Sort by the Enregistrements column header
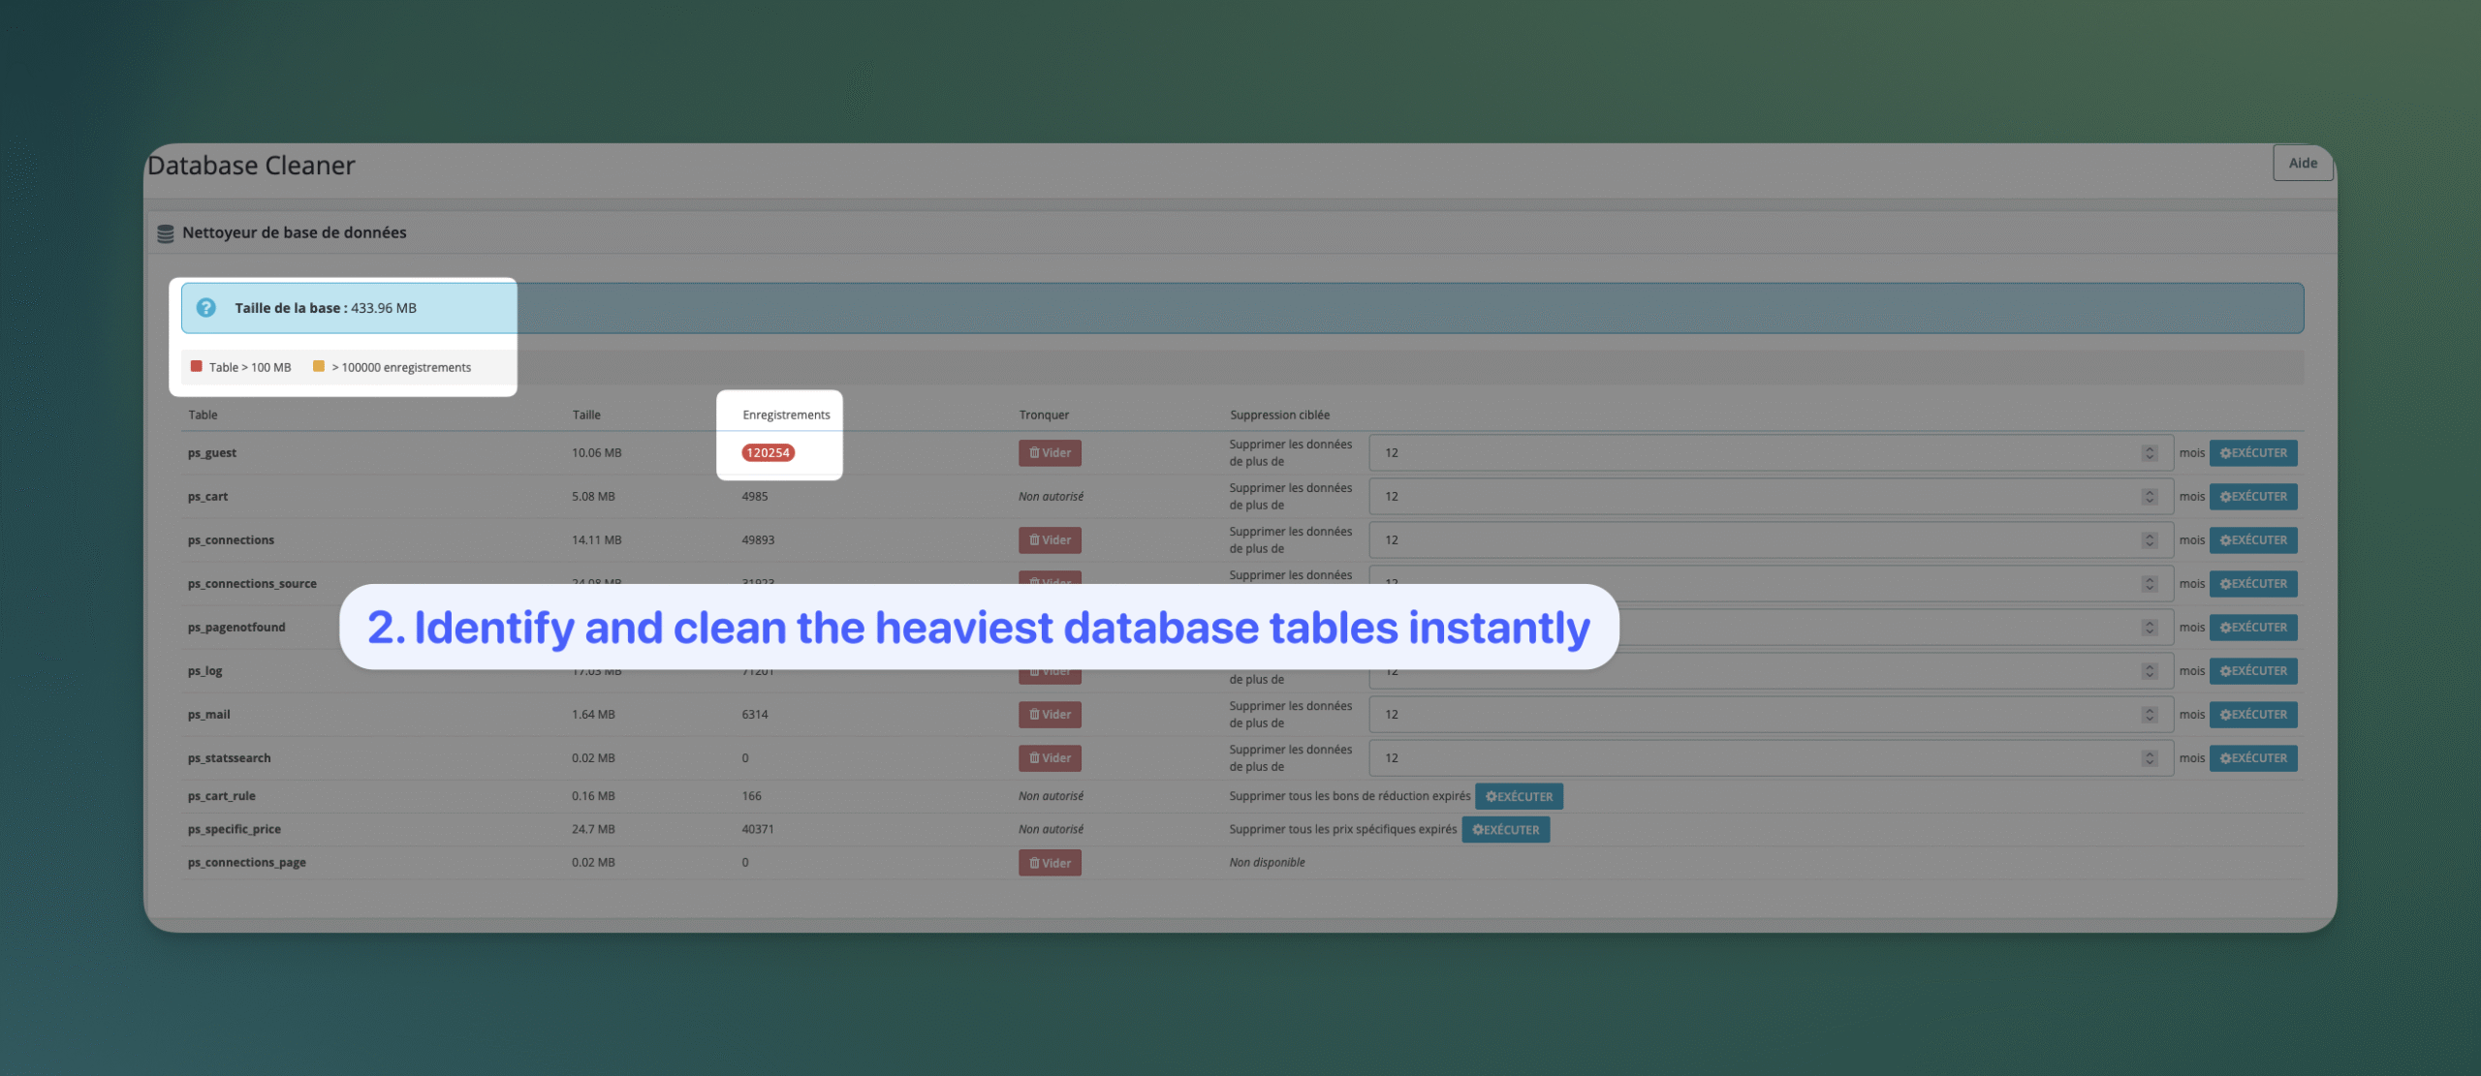This screenshot has width=2481, height=1076. tap(786, 415)
